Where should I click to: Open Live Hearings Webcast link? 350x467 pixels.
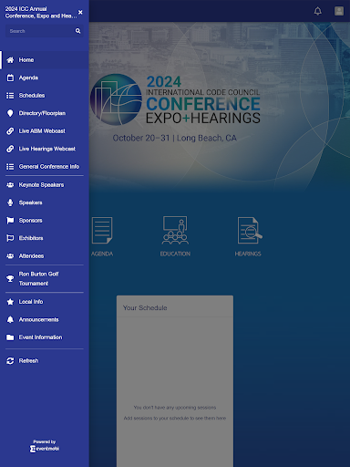(45, 149)
